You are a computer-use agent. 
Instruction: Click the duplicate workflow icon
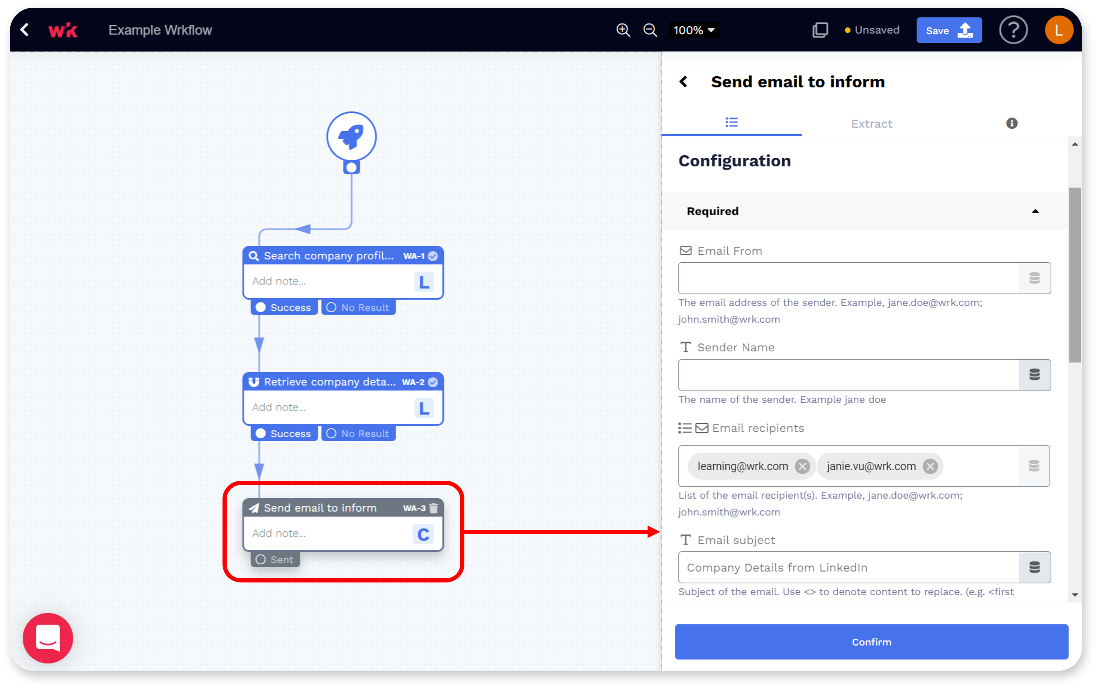(820, 30)
